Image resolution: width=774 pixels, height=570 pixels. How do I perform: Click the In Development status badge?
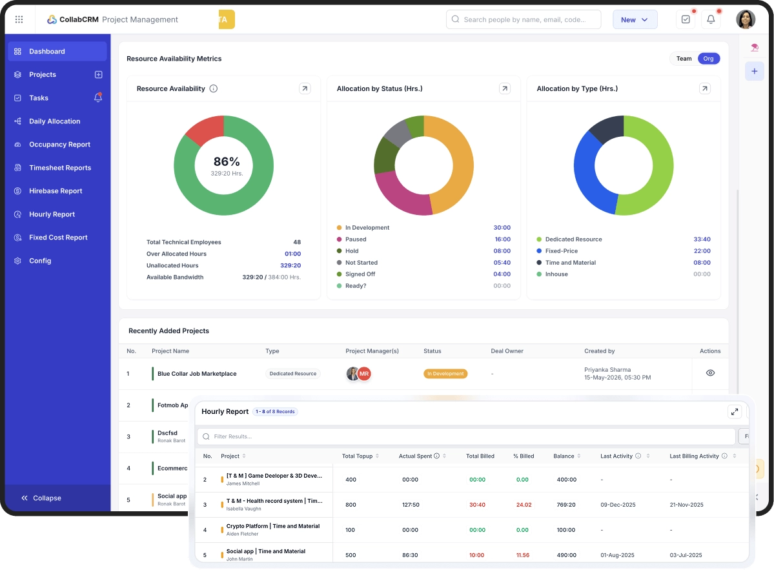point(445,373)
